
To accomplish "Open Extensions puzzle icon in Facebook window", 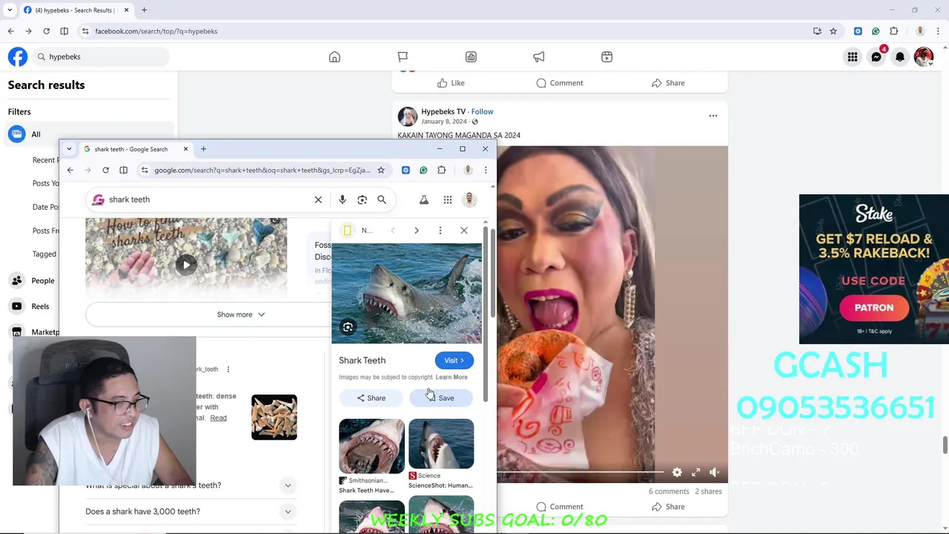I will click(x=893, y=31).
